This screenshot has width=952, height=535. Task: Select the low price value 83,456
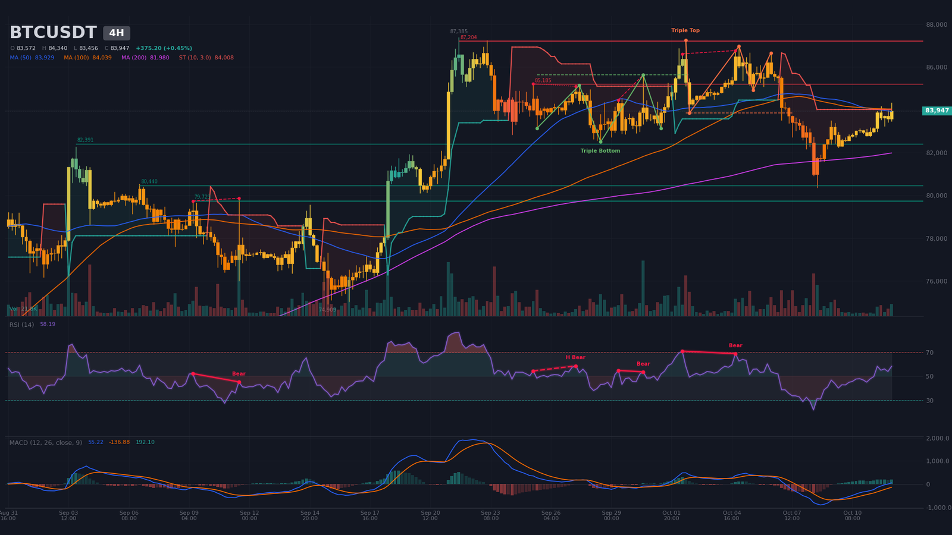coord(89,48)
